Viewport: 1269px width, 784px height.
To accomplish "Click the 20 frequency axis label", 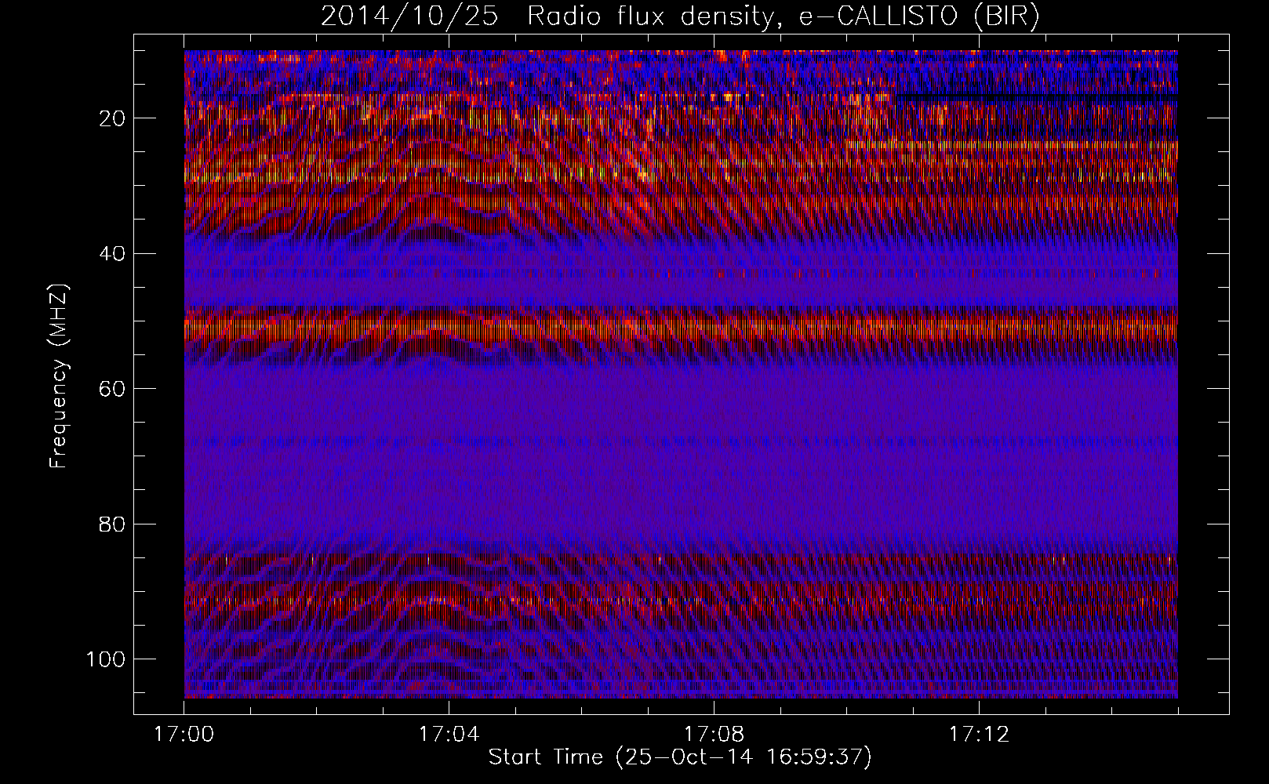I will pos(113,118).
